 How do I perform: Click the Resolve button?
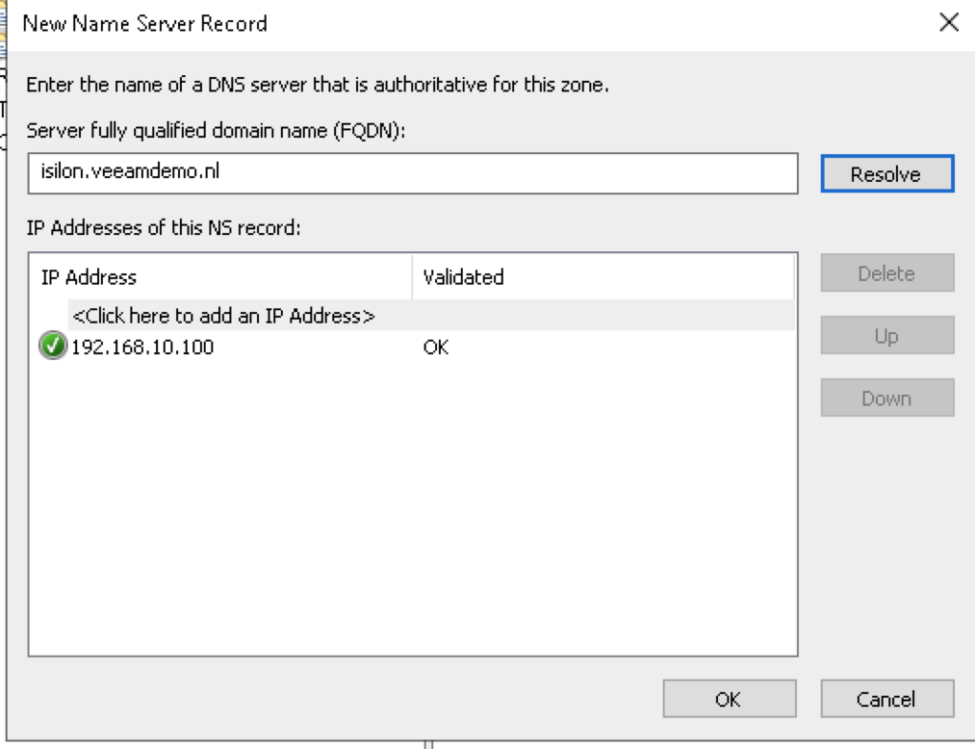coord(886,174)
